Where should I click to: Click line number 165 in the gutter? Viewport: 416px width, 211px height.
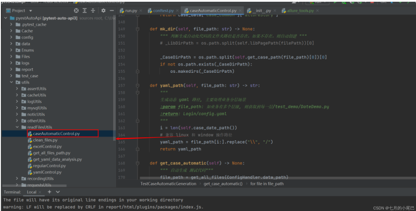121,142
